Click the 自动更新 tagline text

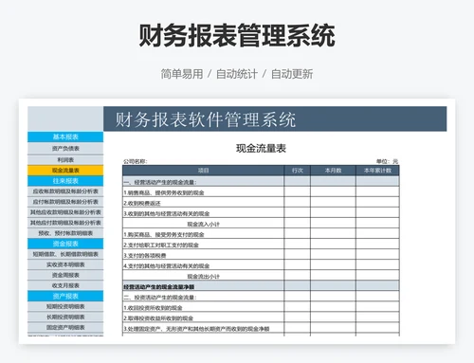click(x=292, y=74)
